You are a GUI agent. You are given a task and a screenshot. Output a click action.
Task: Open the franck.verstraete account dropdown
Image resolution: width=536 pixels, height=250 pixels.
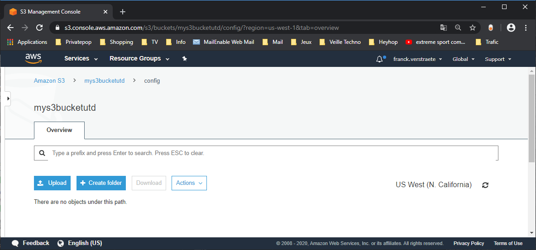pos(418,59)
